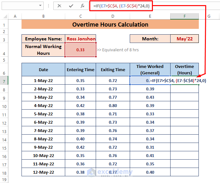Select the 6-May-22 date cell
The height and width of the screenshot is (183, 220).
(x=43, y=122)
